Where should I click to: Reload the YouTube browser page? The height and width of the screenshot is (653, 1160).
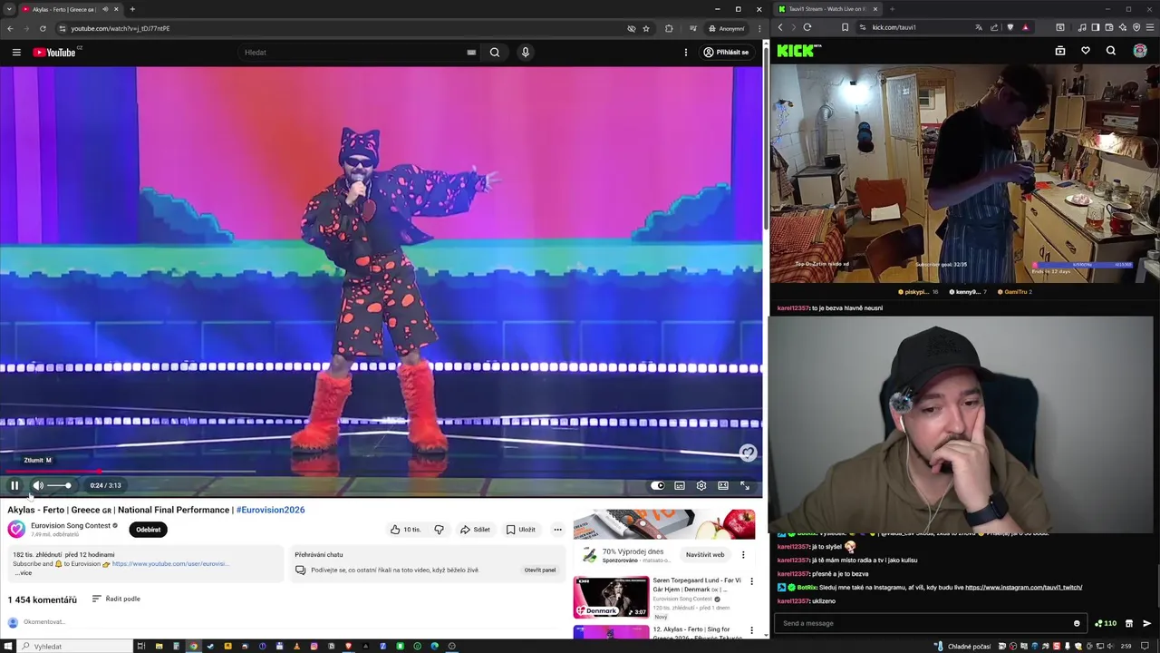click(43, 28)
